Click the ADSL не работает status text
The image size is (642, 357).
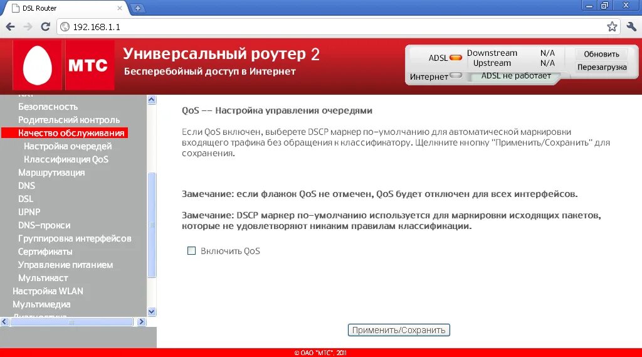pyautogui.click(x=516, y=76)
